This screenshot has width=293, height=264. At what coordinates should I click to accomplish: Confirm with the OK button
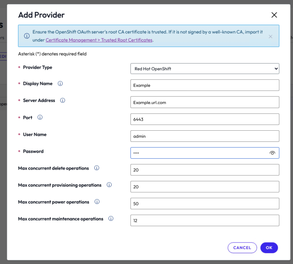point(269,248)
